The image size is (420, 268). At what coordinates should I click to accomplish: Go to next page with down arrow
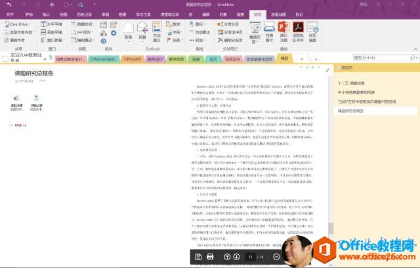click(236, 257)
